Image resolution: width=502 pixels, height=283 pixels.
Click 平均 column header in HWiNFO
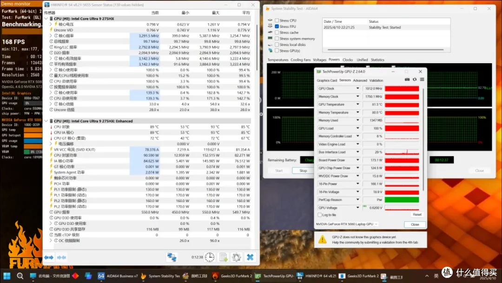[x=246, y=13]
